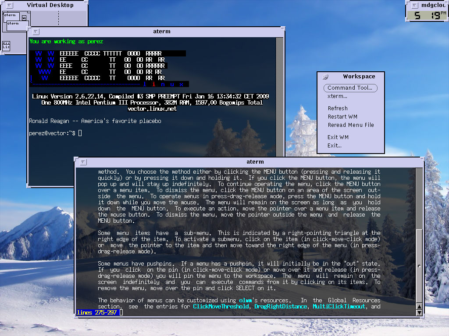Choose xterm... in Workspace menu

pyautogui.click(x=337, y=96)
